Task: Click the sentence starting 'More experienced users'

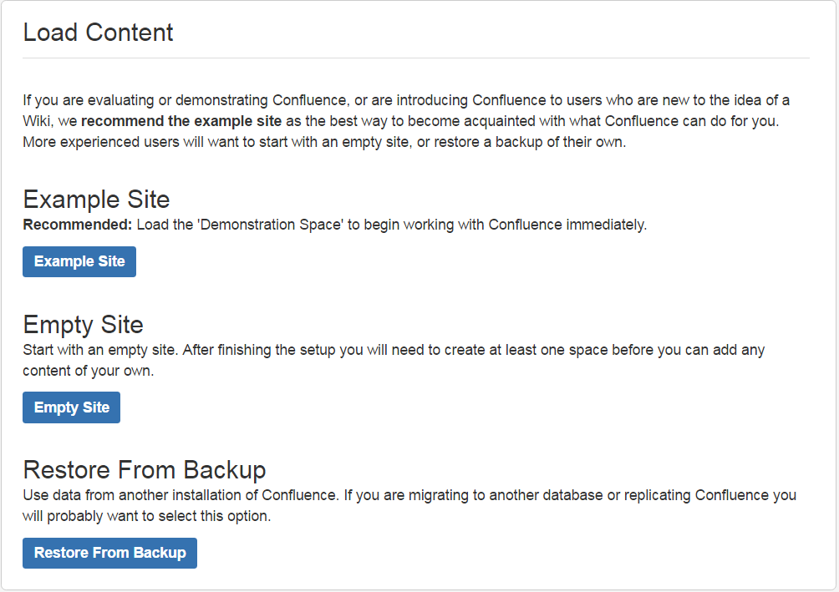Action: click(x=324, y=141)
